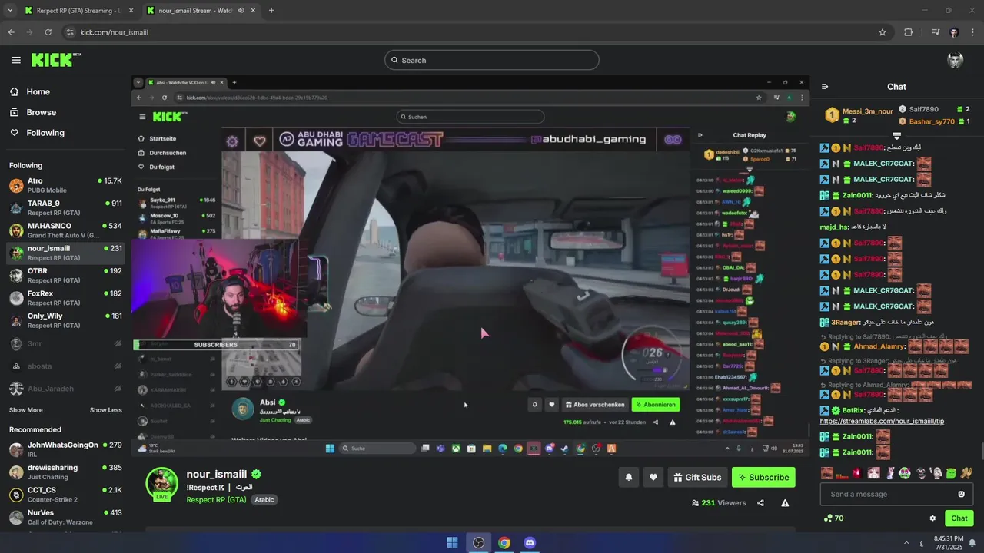The image size is (984, 553).
Task: Collapse following list with Show Less
Action: pyautogui.click(x=105, y=410)
